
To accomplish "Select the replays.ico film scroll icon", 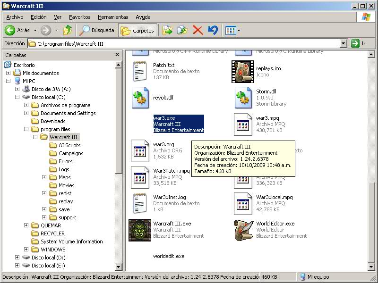I will 243,72.
